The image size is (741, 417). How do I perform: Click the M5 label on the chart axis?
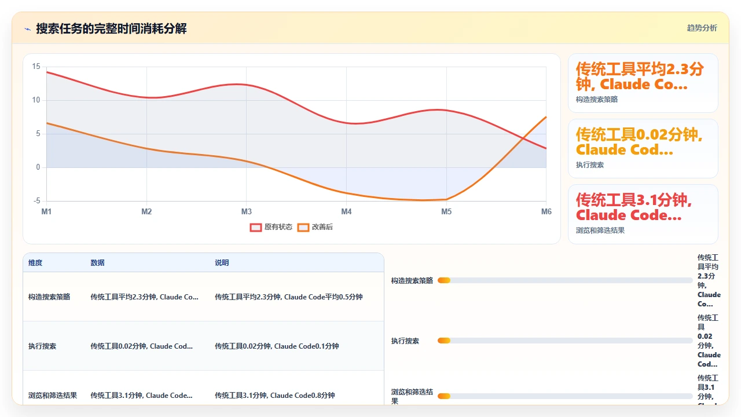coord(446,211)
